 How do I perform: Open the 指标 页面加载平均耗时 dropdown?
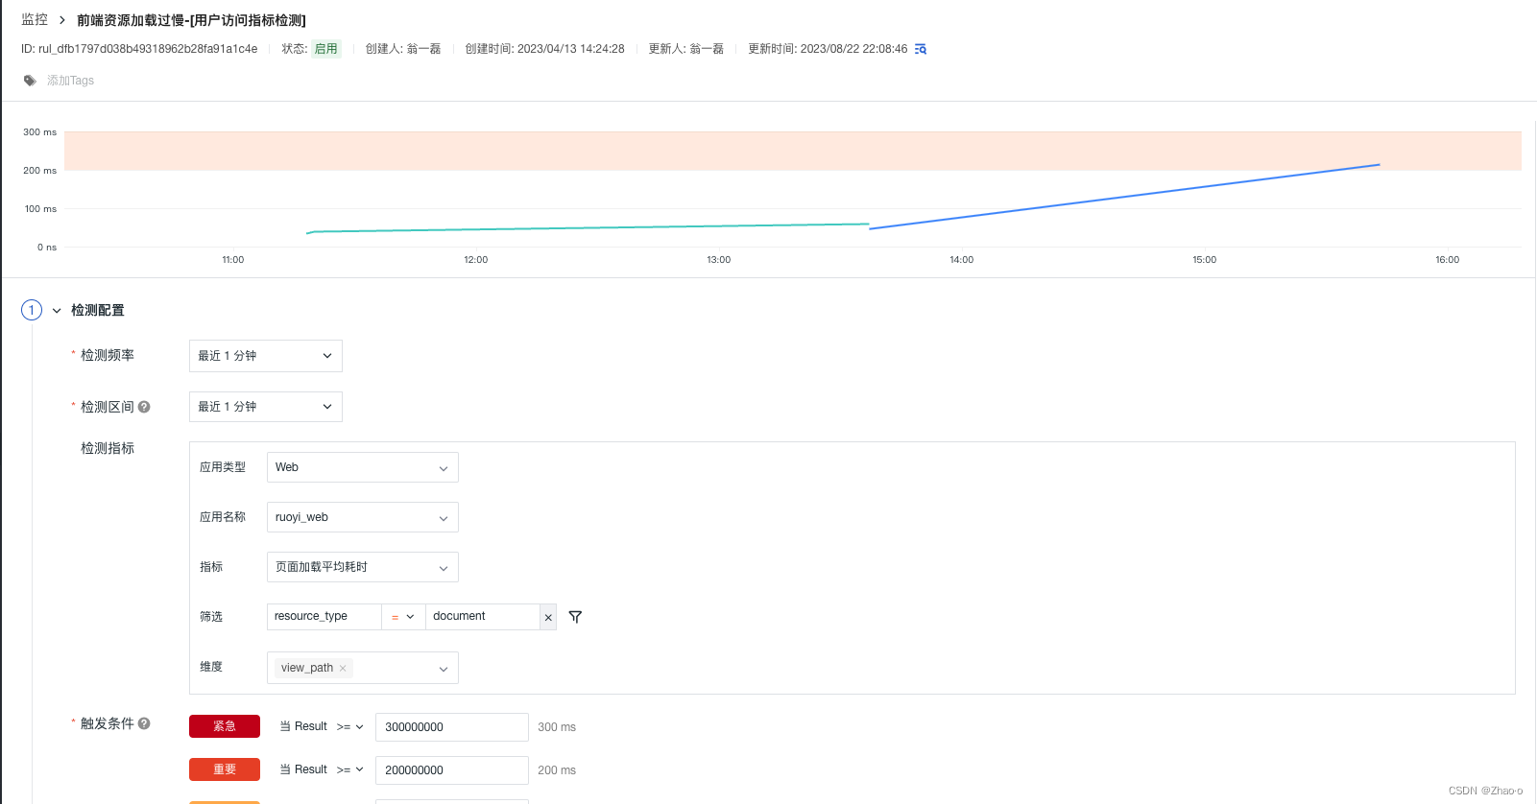[x=363, y=567]
